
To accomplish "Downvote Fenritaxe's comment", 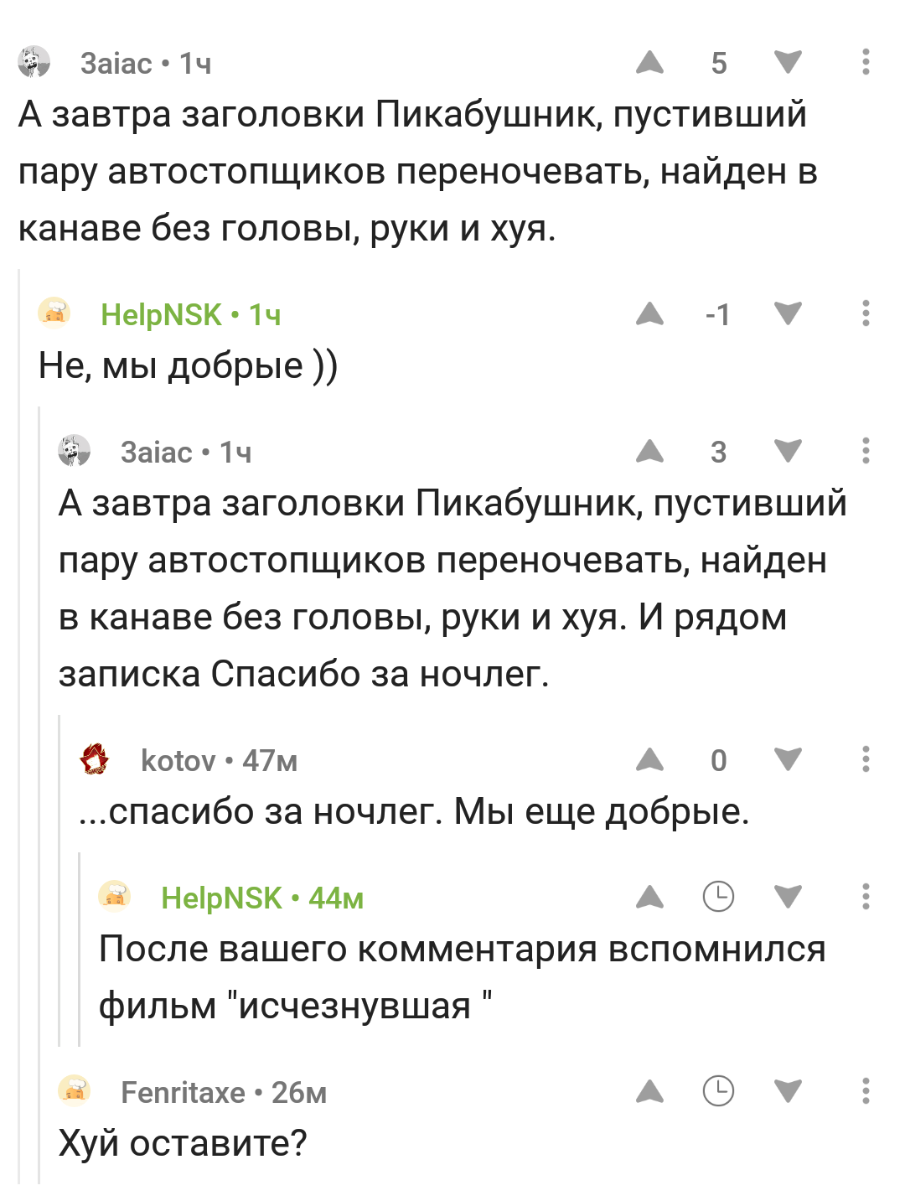I will 788,1092.
